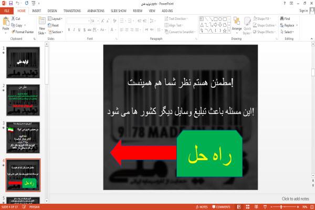Click the Redo repeat icon
This screenshot has width=315, height=210.
point(27,3)
